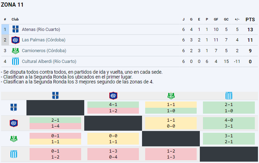
Task: Click the green 4-1 result cell
Action: coord(113,105)
